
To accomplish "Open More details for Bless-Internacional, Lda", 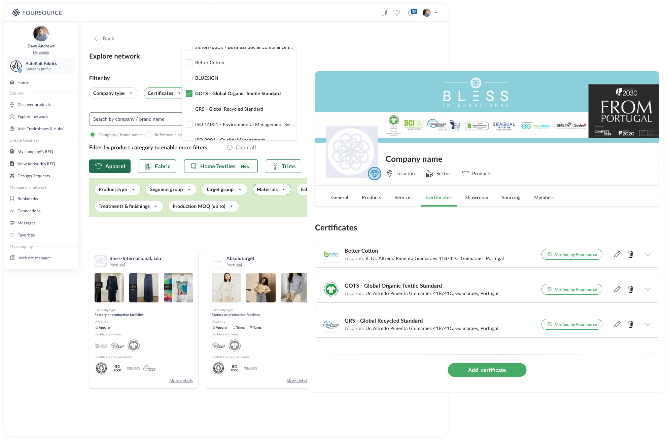I will (x=181, y=380).
